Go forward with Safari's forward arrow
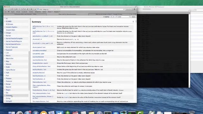The height and width of the screenshot is (114, 203). 8,9
